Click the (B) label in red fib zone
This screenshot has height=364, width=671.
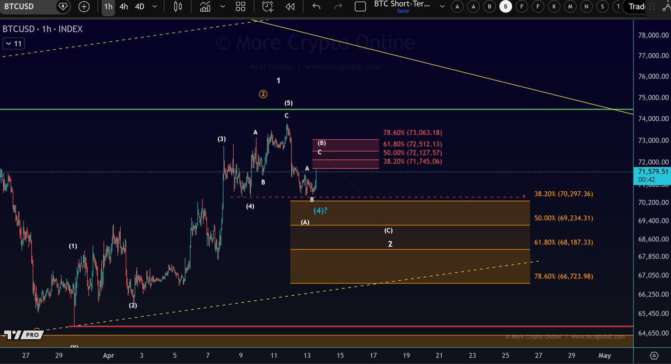322,143
